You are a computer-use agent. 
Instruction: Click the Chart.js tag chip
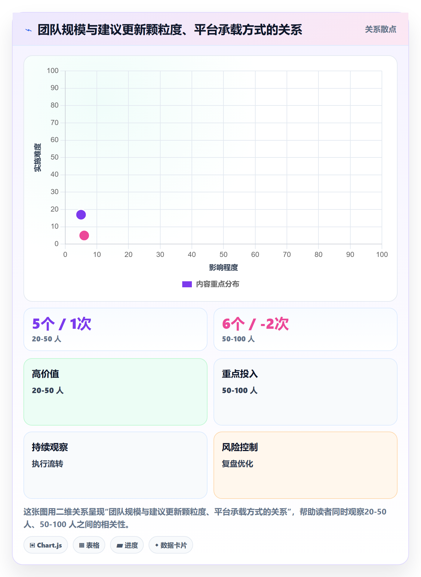46,545
